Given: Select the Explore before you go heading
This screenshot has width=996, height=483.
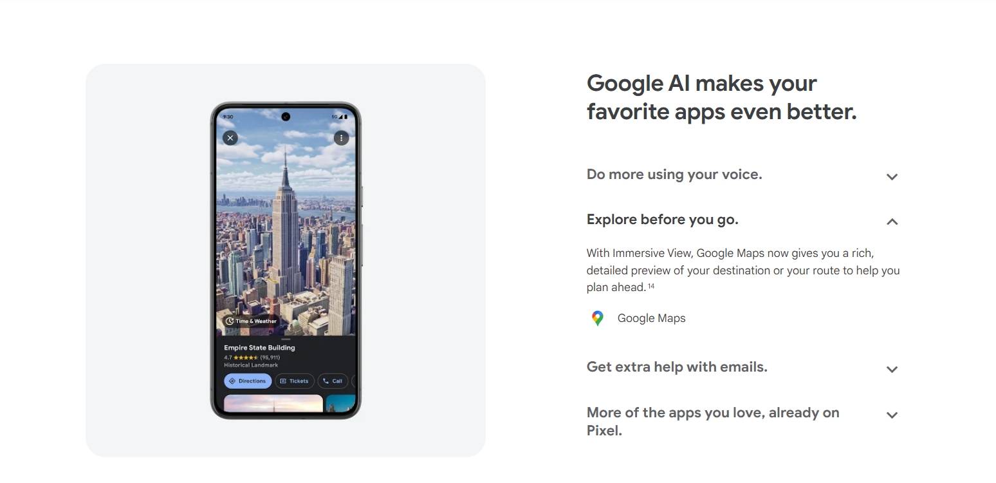Looking at the screenshot, I should click(x=663, y=220).
